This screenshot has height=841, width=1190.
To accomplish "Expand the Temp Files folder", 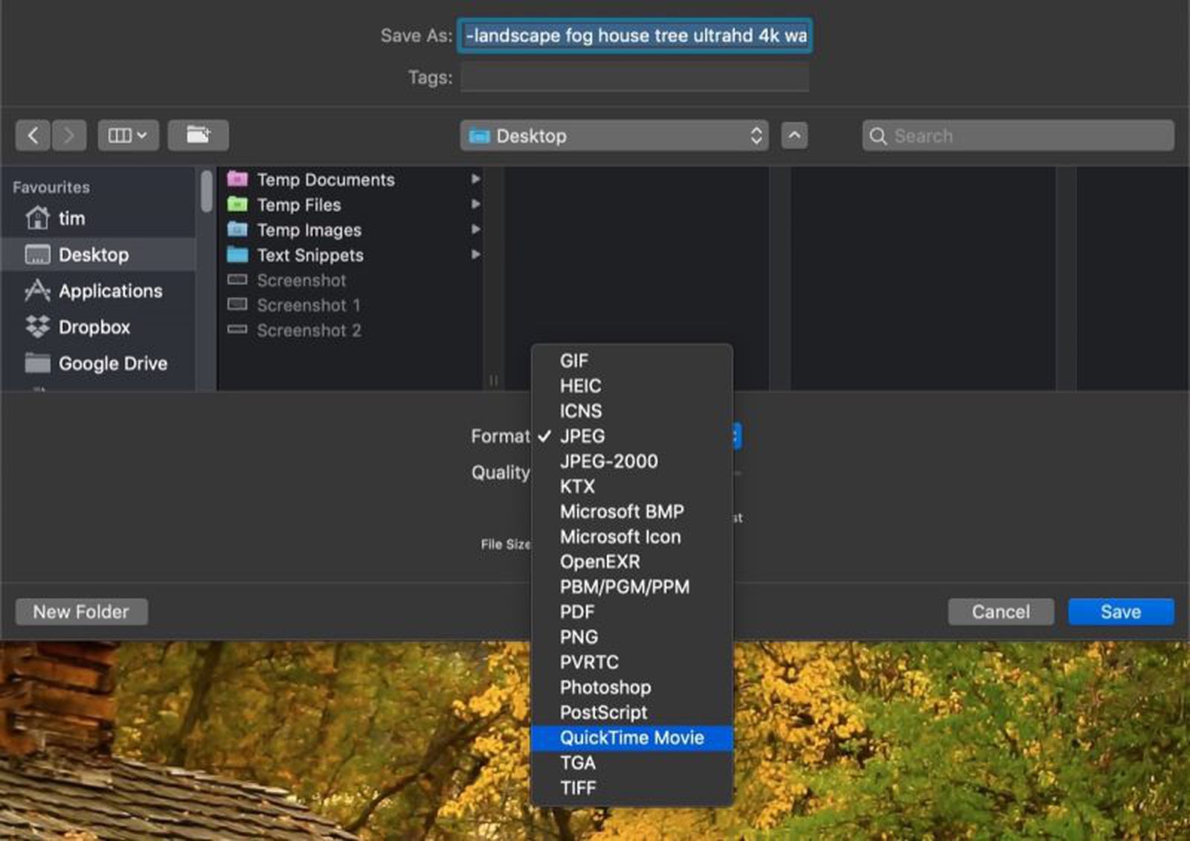I will (x=300, y=205).
